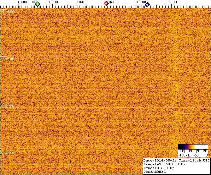Viewport: 211px width, 175px height.
Task: Select the red diamond frequency marker
Action: tap(106, 3)
